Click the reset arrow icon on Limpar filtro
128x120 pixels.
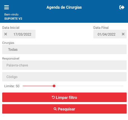click(53, 97)
